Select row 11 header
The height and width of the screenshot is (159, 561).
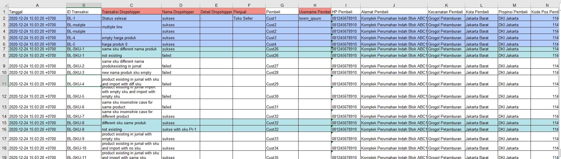point(4,84)
